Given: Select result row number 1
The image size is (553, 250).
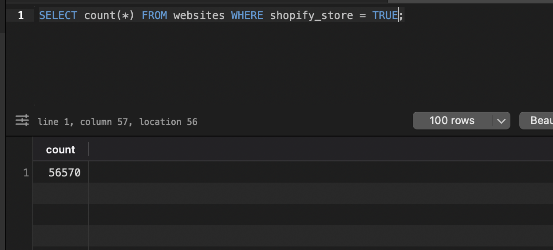Looking at the screenshot, I should click(x=26, y=173).
